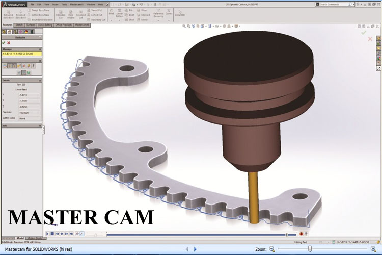Collapse the backplot options section
This screenshot has width=382, height=255.
pos(40,61)
